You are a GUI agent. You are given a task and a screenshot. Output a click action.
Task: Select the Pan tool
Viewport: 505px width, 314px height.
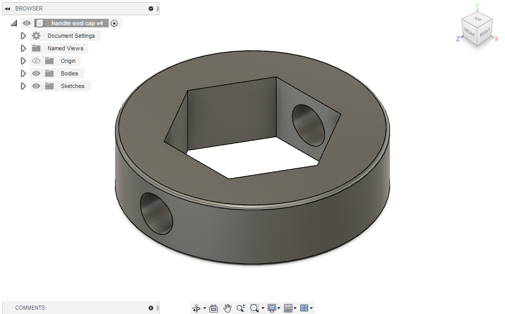(x=227, y=308)
